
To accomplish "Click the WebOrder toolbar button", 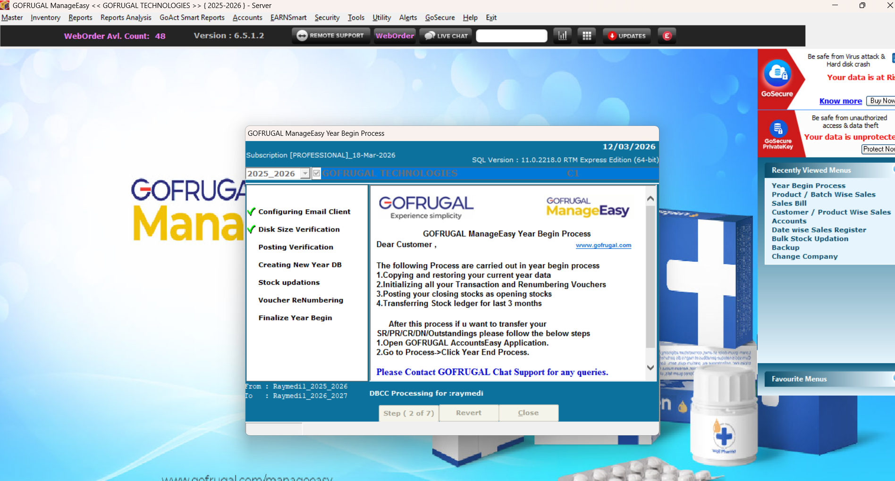I will point(395,36).
